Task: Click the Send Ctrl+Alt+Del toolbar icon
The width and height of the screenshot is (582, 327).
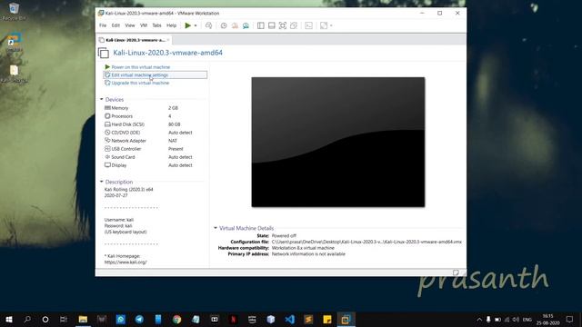Action: 208,25
